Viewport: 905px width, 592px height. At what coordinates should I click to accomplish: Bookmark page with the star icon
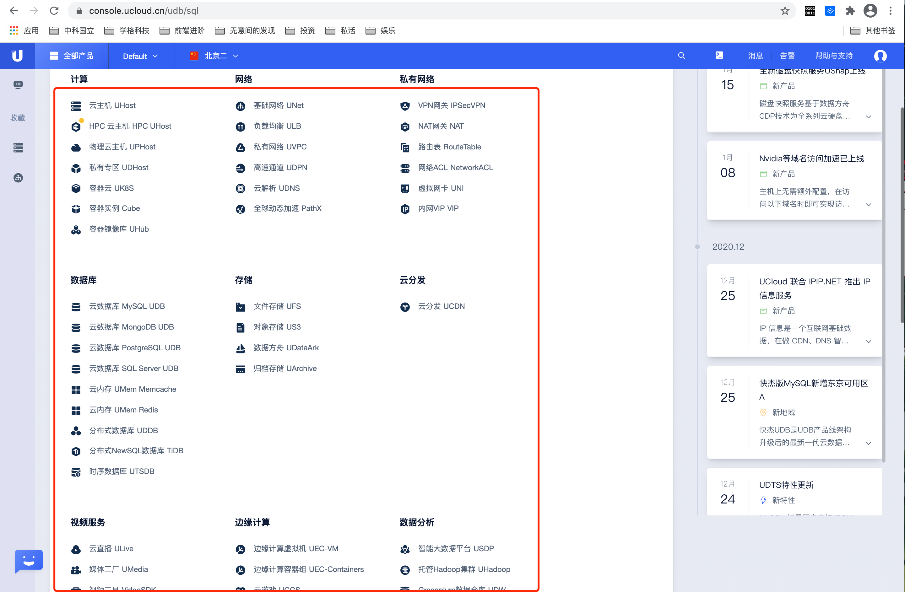784,11
